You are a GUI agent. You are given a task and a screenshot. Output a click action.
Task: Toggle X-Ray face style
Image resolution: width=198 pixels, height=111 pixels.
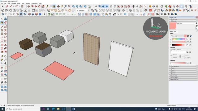click(x=3, y=14)
